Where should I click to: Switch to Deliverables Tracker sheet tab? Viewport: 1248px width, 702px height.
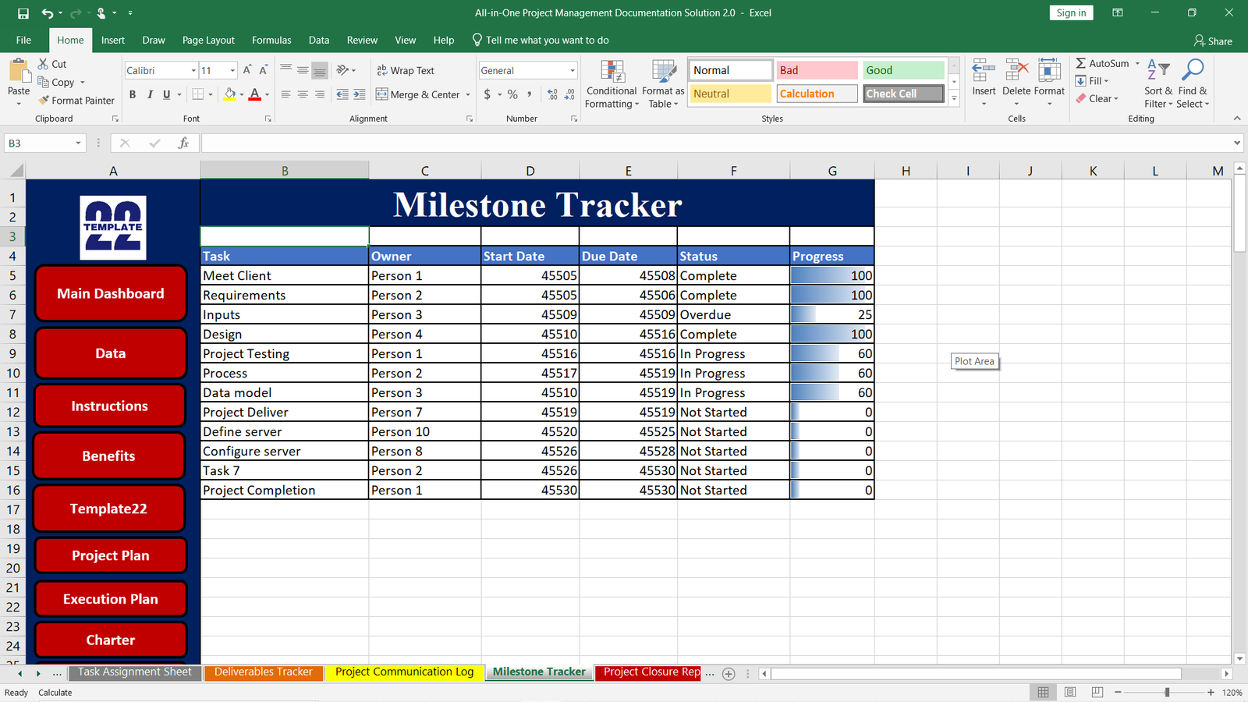coord(264,672)
